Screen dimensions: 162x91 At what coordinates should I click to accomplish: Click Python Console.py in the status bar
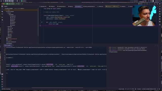pyautogui.click(x=6, y=89)
